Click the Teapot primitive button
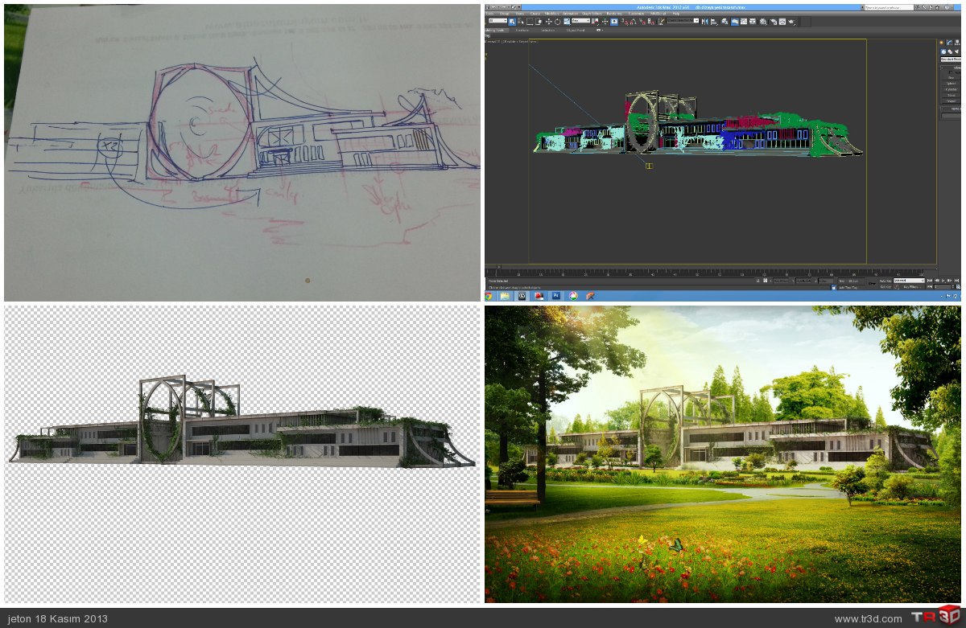Image resolution: width=966 pixels, height=628 pixels. tap(951, 101)
